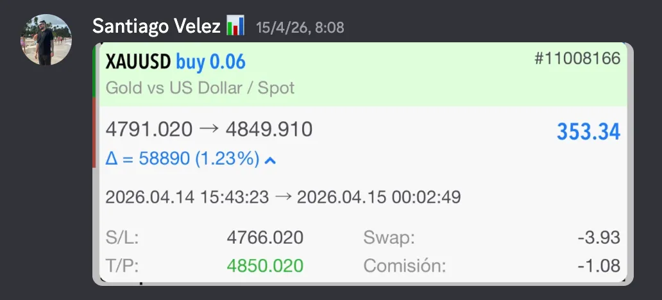
Task: Click the Comisión value -1.08
Action: [x=599, y=266]
